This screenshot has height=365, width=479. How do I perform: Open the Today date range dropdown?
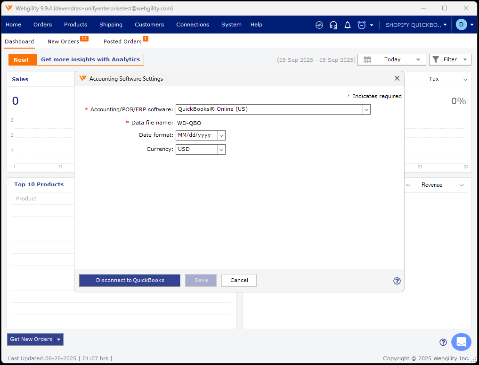pyautogui.click(x=392, y=59)
